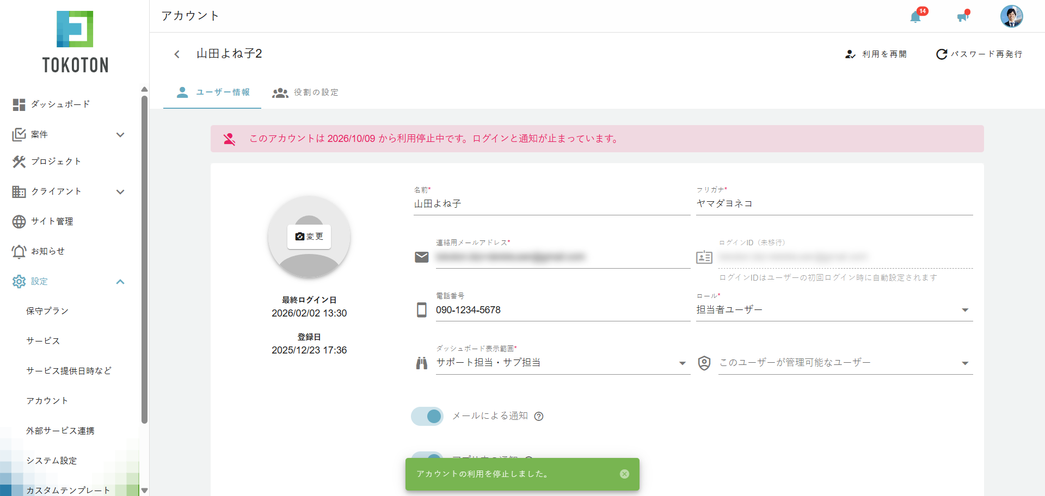This screenshot has height=496, width=1045.
Task: Select 案件 in the sidebar
Action: [x=39, y=134]
